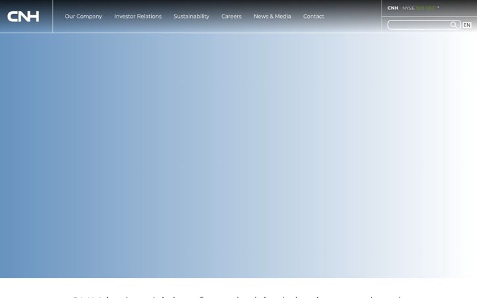Open the Investor Relations menu
The width and height of the screenshot is (477, 298).
pos(138,17)
